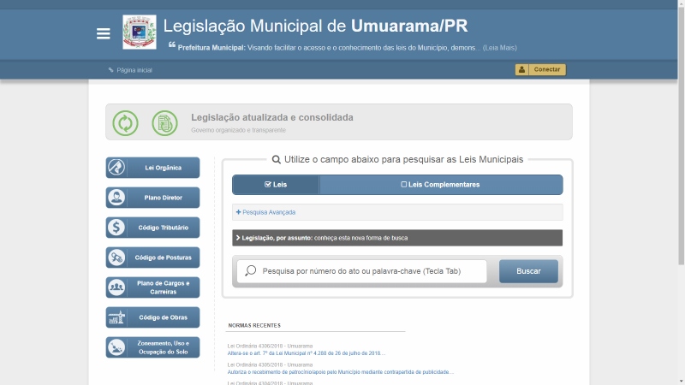Screen dimensions: 685x385
Task: Open the hamburger menu icon
Action: (x=103, y=33)
